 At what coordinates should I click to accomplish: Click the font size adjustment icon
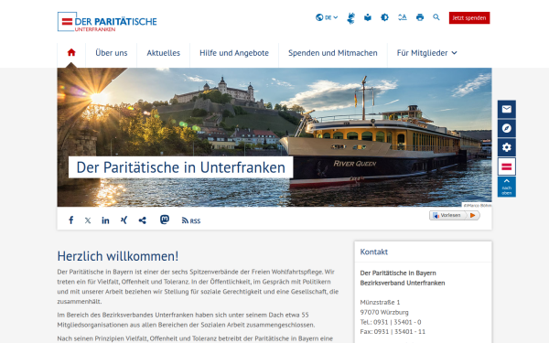(403, 17)
